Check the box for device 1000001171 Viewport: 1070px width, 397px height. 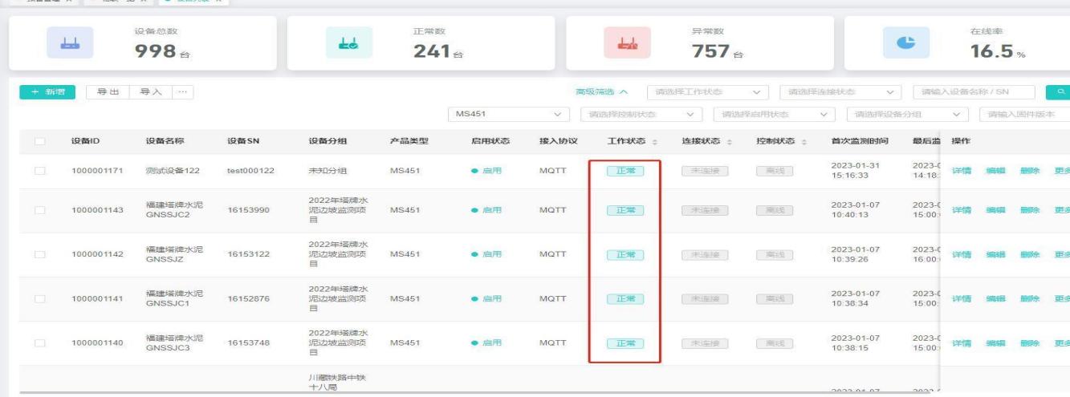(x=40, y=170)
